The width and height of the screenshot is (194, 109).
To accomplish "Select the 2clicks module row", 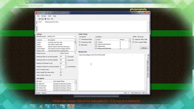I will tap(55, 42).
